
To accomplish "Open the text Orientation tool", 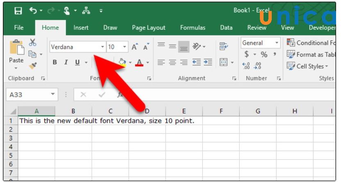I will coord(196,46).
